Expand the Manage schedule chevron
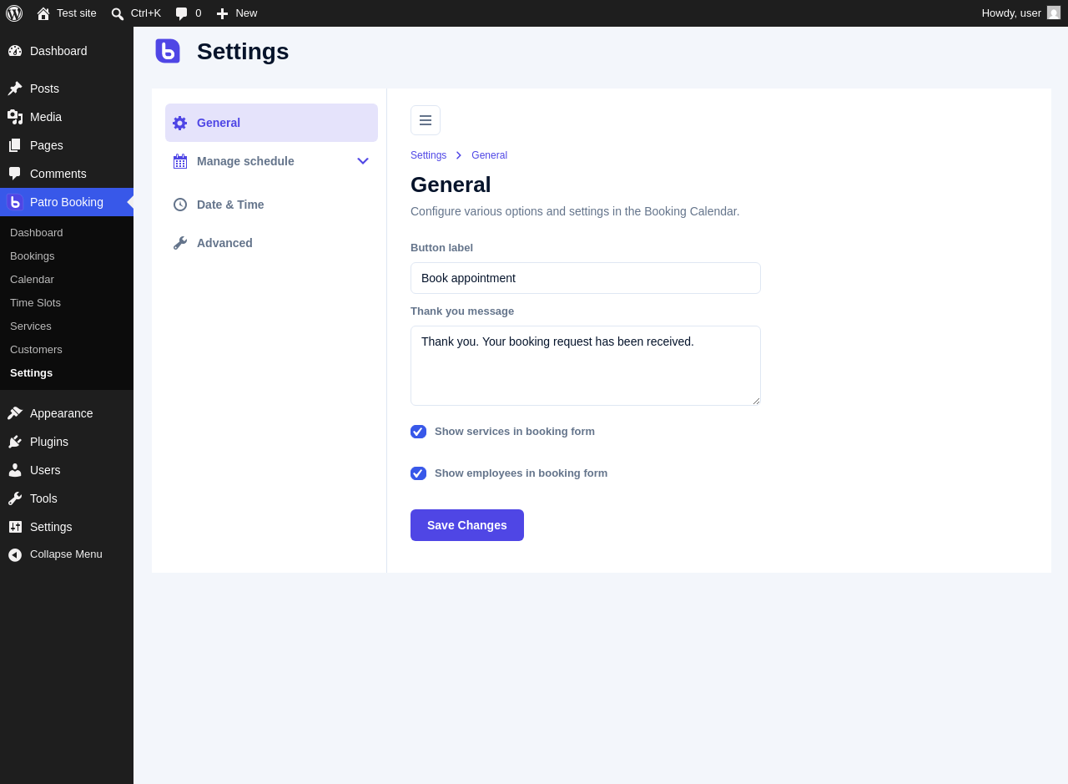The height and width of the screenshot is (784, 1068). click(363, 161)
